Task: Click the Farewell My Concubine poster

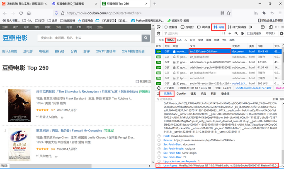Action: coord(19,145)
